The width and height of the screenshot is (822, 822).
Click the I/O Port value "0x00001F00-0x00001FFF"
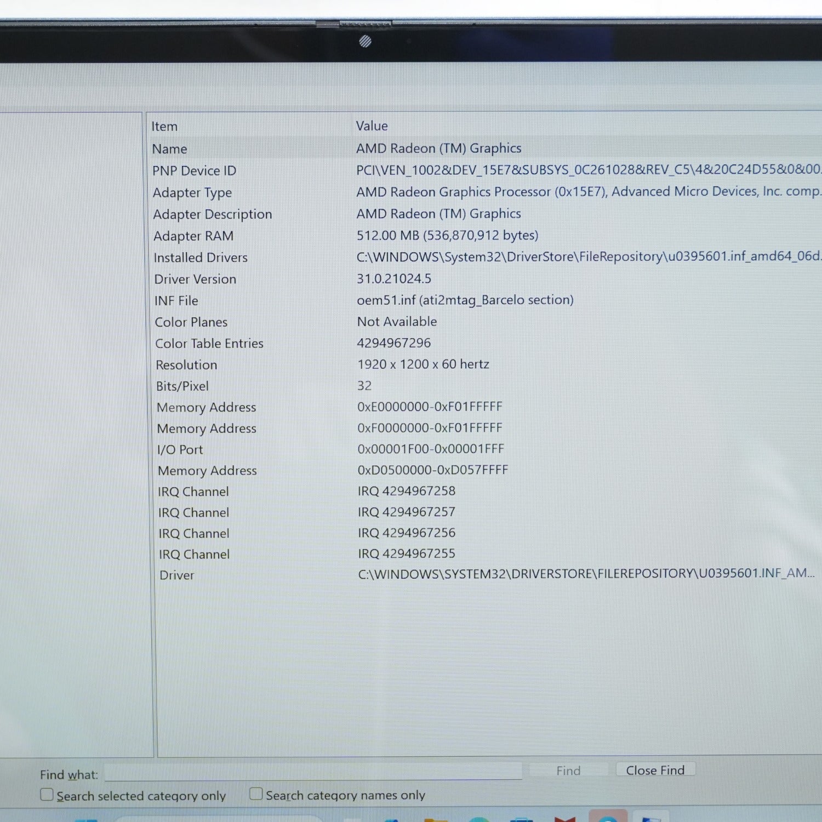tap(431, 449)
